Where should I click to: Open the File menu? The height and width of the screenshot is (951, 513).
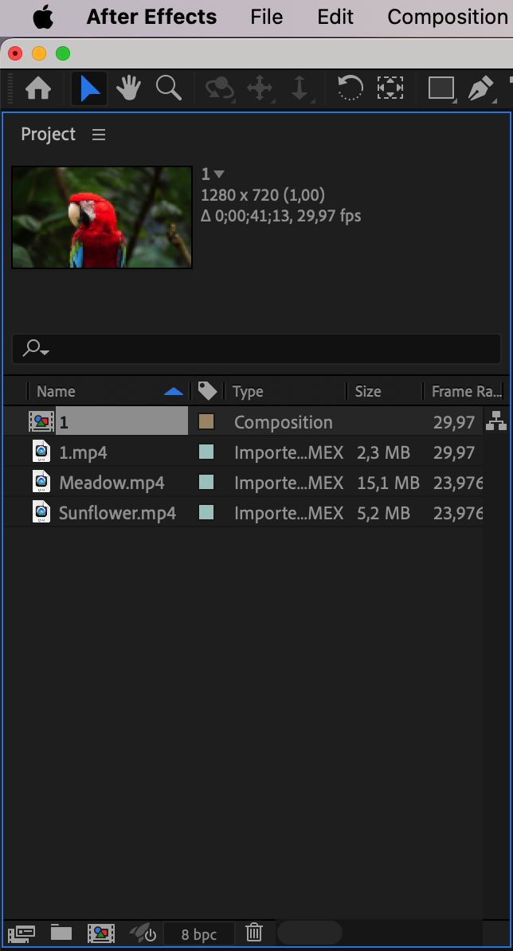tap(266, 17)
